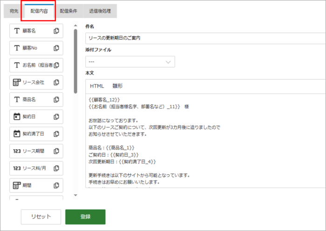Click the 商品名 field label
The image size is (326, 231).
point(29,99)
